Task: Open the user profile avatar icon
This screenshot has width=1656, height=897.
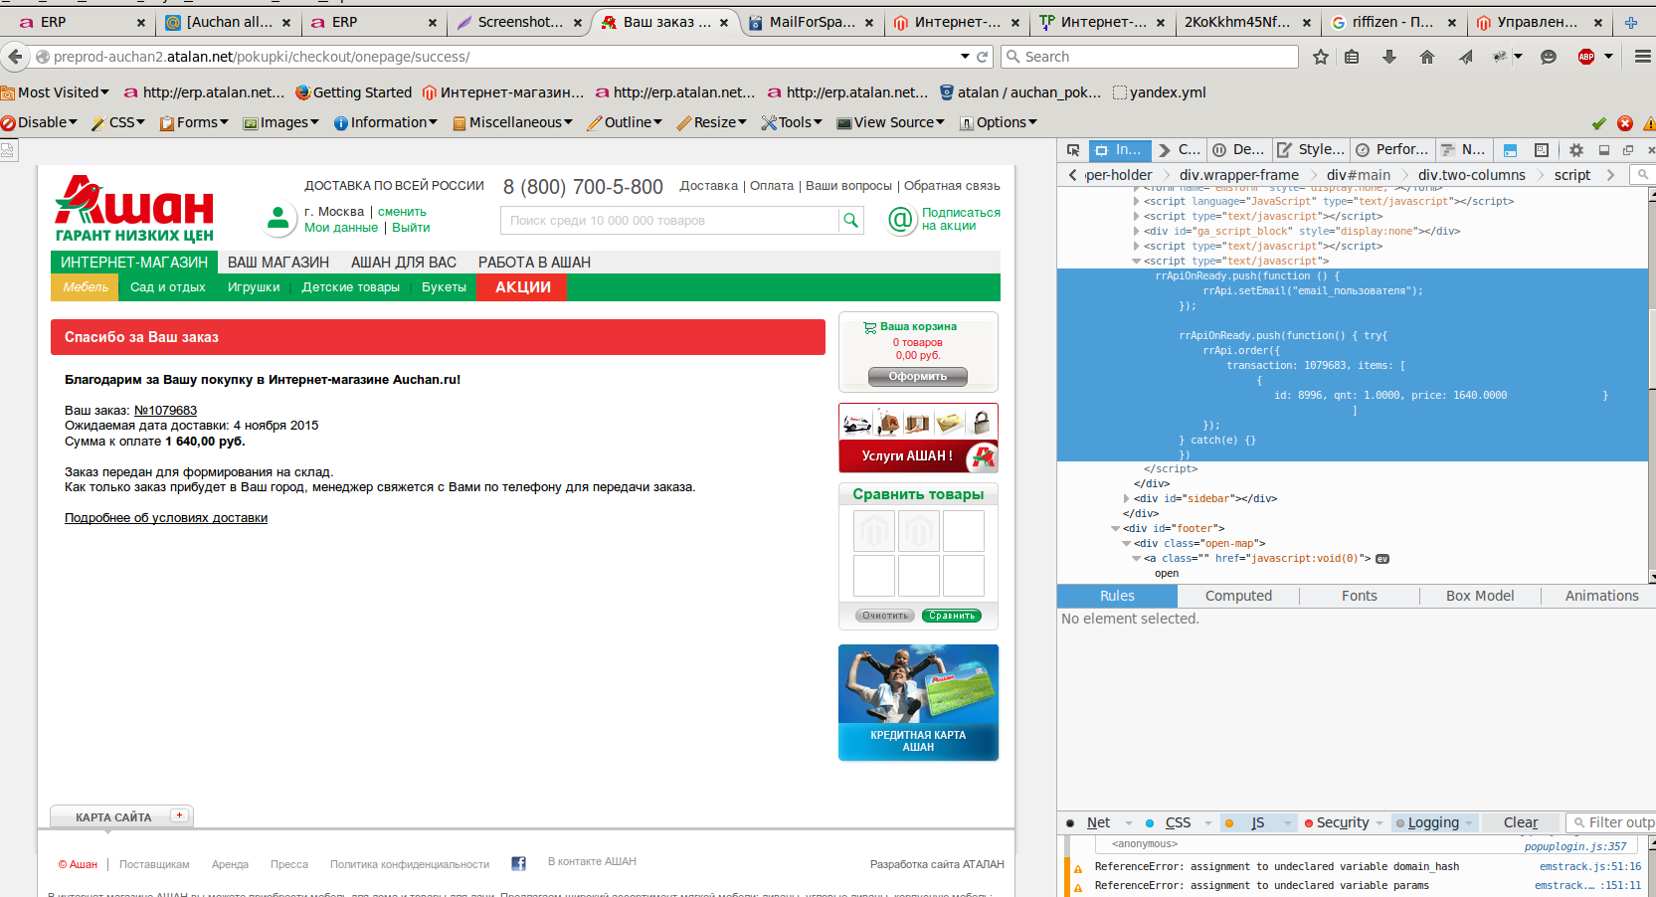Action: pyautogui.click(x=278, y=218)
